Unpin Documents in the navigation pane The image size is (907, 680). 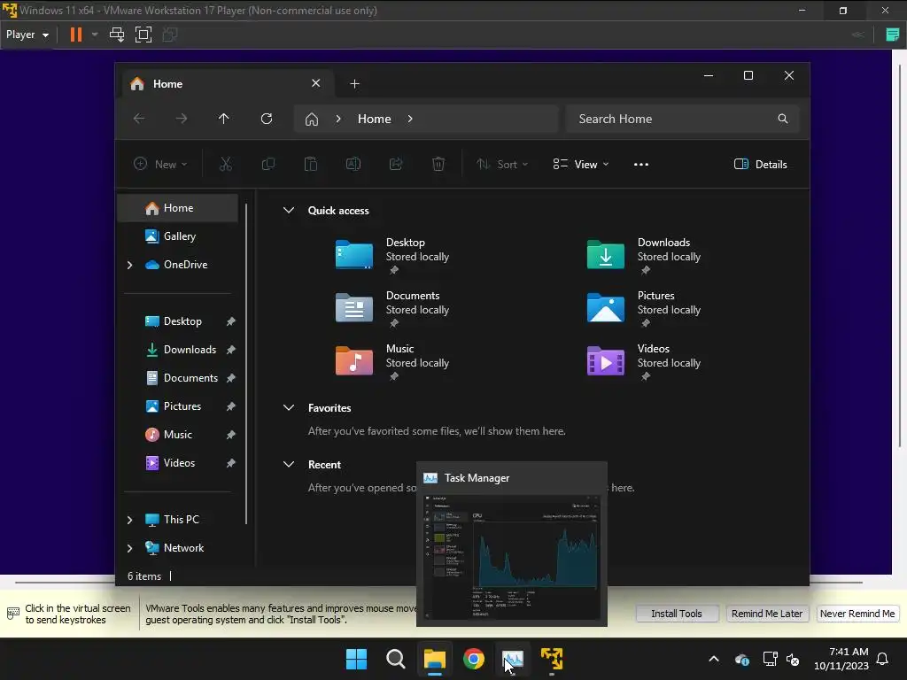231,378
